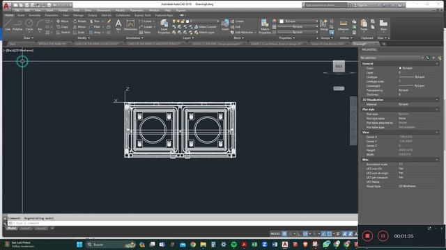Open the Insert ribbon tab
The width and height of the screenshot is (446, 250).
21,15
